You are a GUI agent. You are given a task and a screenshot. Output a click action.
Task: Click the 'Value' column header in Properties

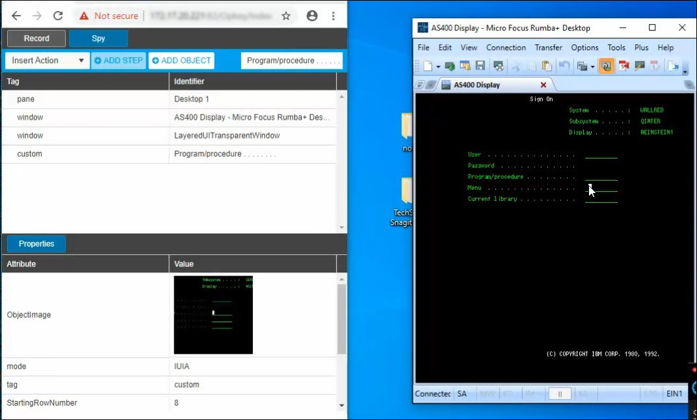(x=252, y=263)
